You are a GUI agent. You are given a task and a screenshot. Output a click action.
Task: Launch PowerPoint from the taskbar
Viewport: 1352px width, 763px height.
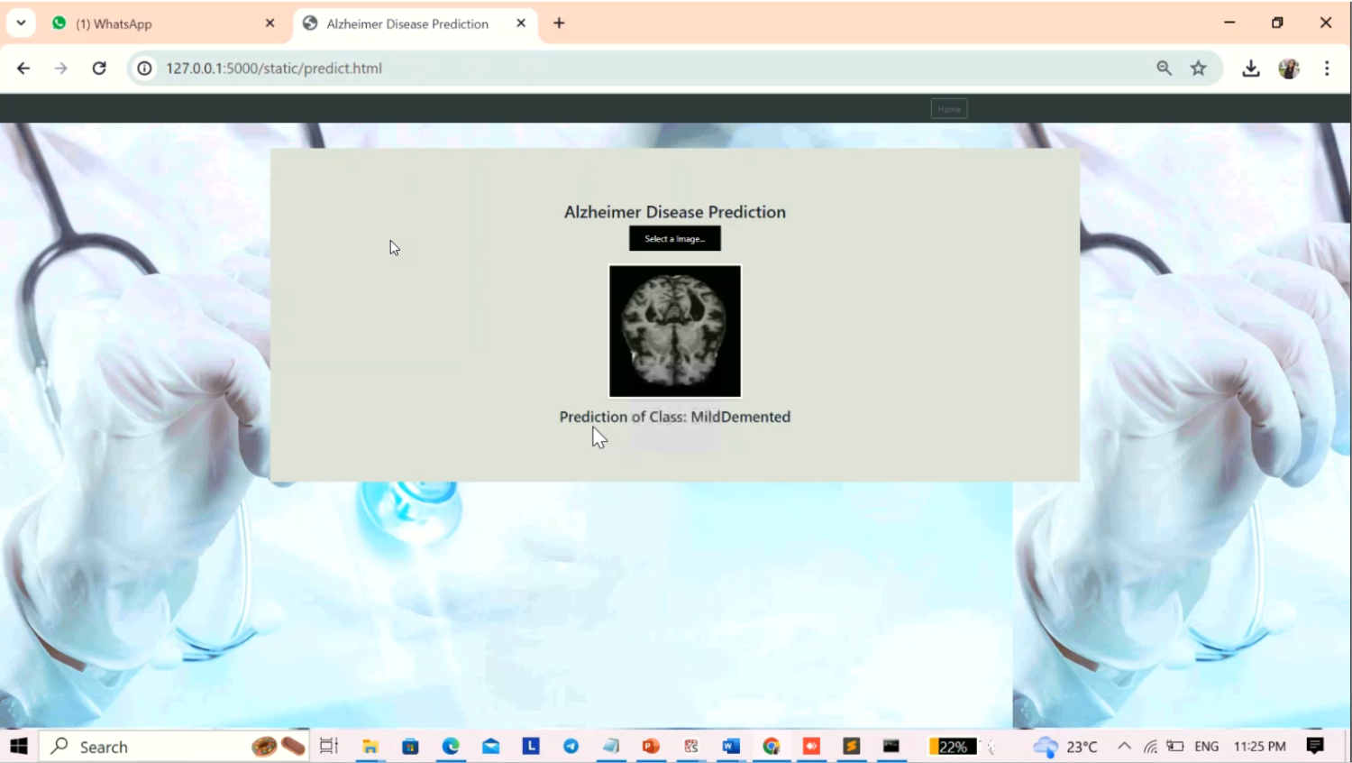pos(650,746)
